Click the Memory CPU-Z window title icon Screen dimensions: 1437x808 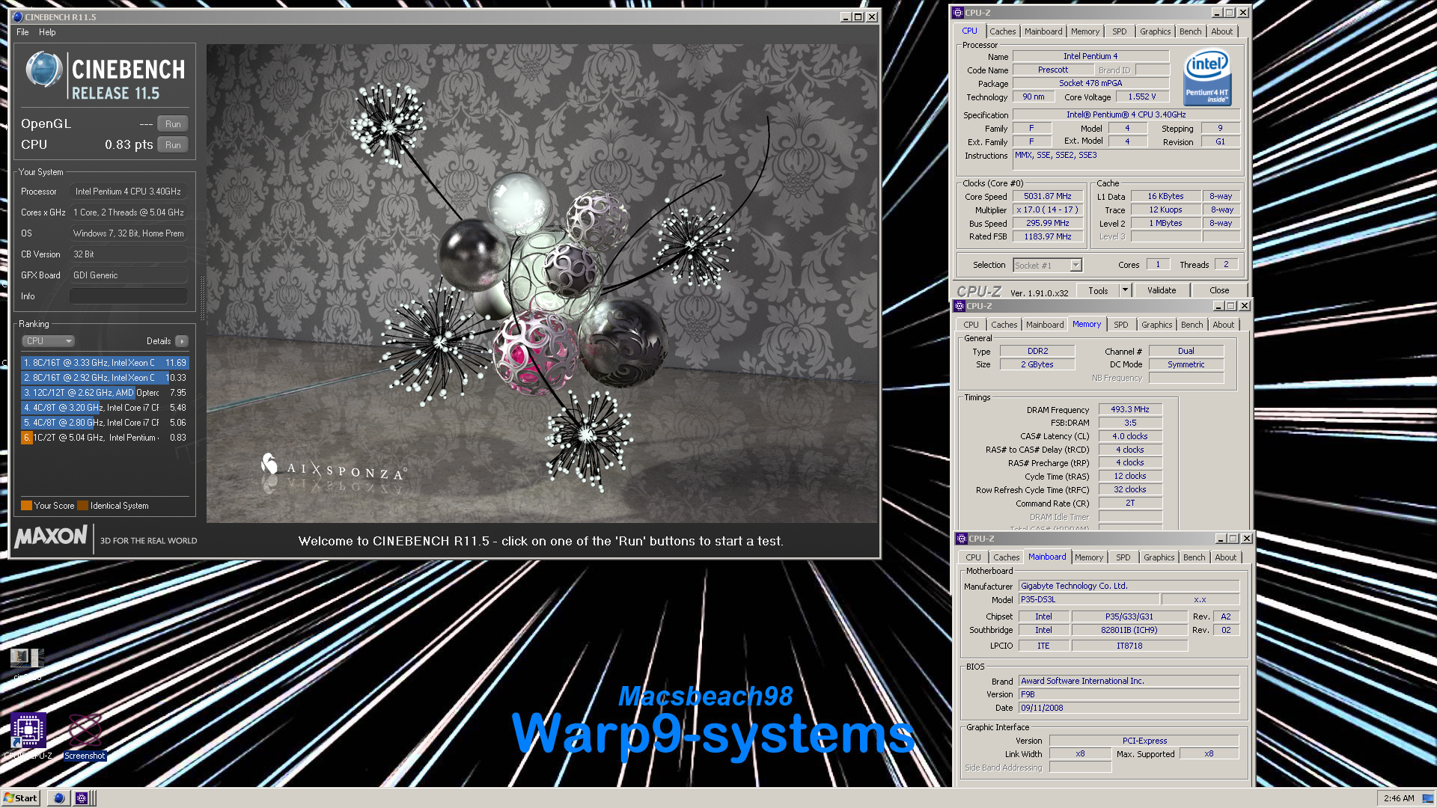[x=959, y=306]
